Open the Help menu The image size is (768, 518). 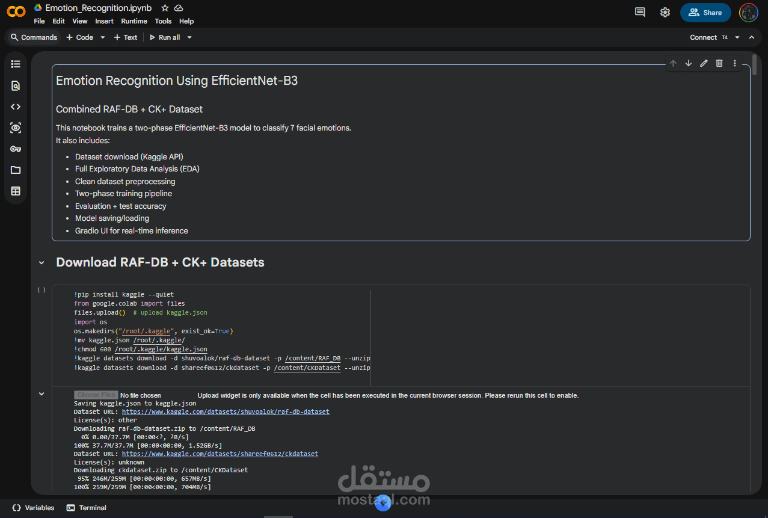[186, 21]
